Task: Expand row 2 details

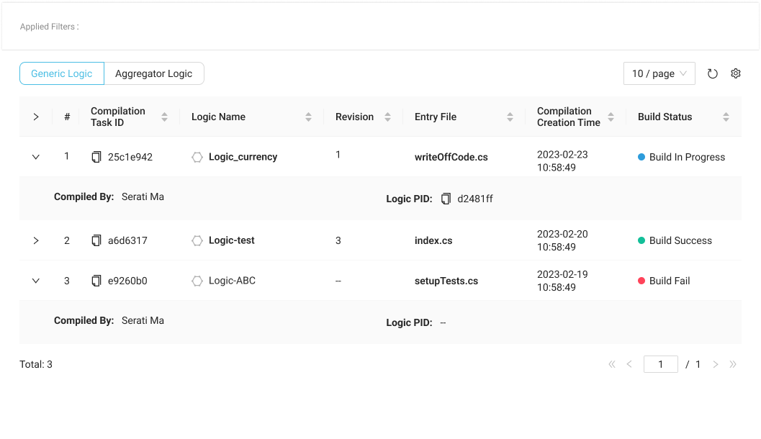Action: [36, 240]
